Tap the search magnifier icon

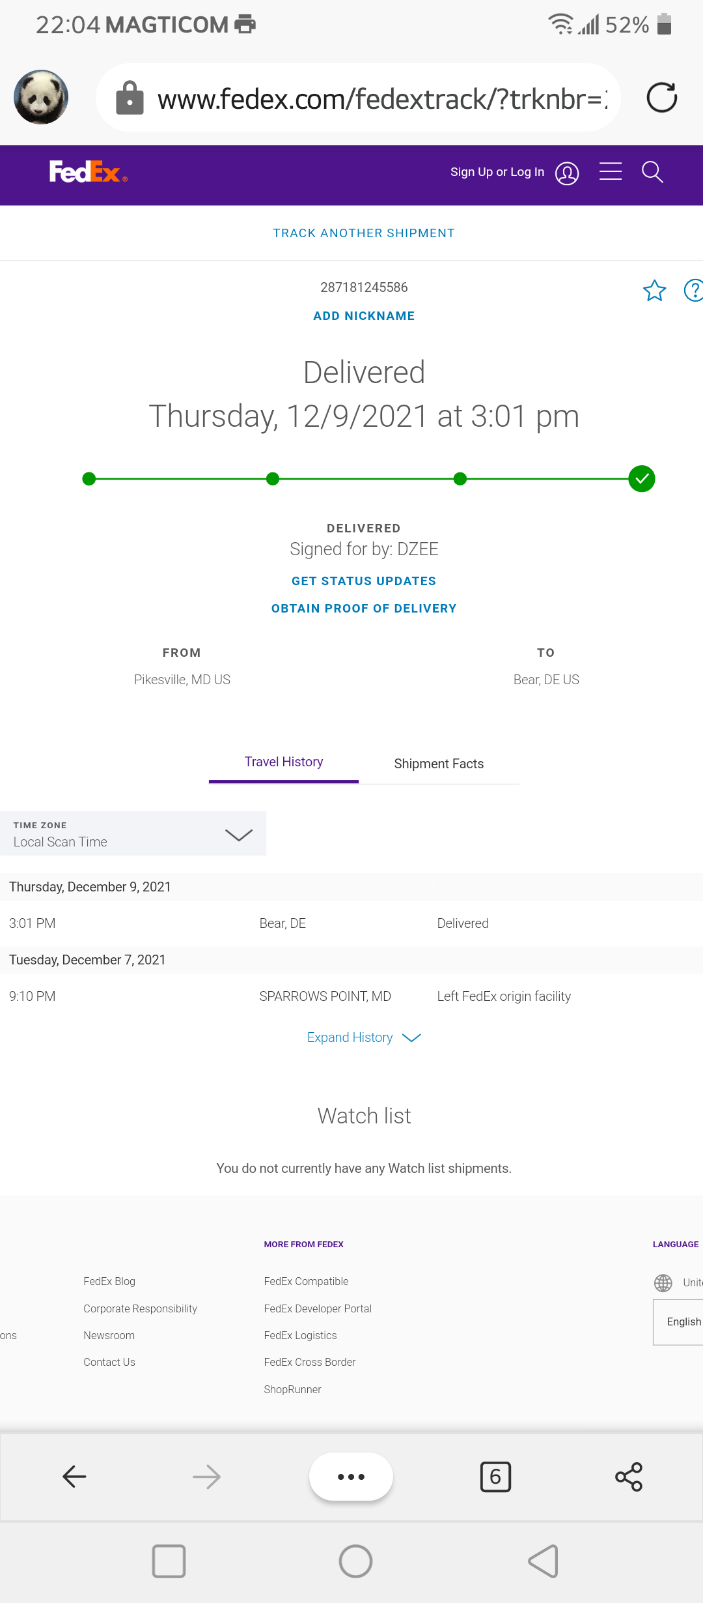point(652,172)
